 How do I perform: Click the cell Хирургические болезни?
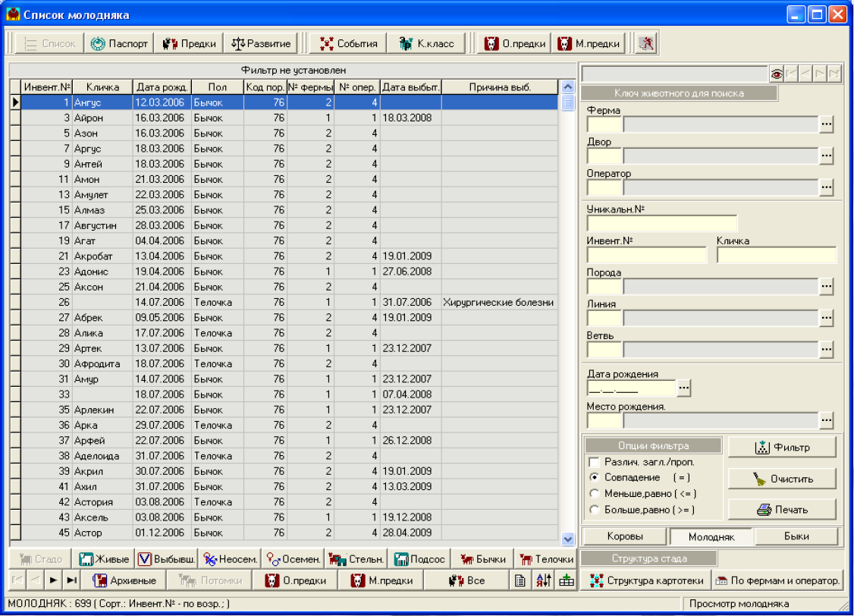(498, 302)
